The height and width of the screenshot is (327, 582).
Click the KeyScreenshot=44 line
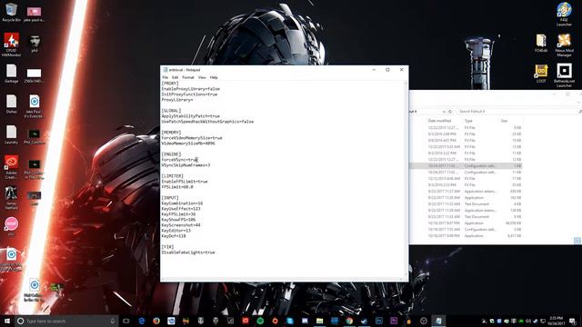click(181, 225)
